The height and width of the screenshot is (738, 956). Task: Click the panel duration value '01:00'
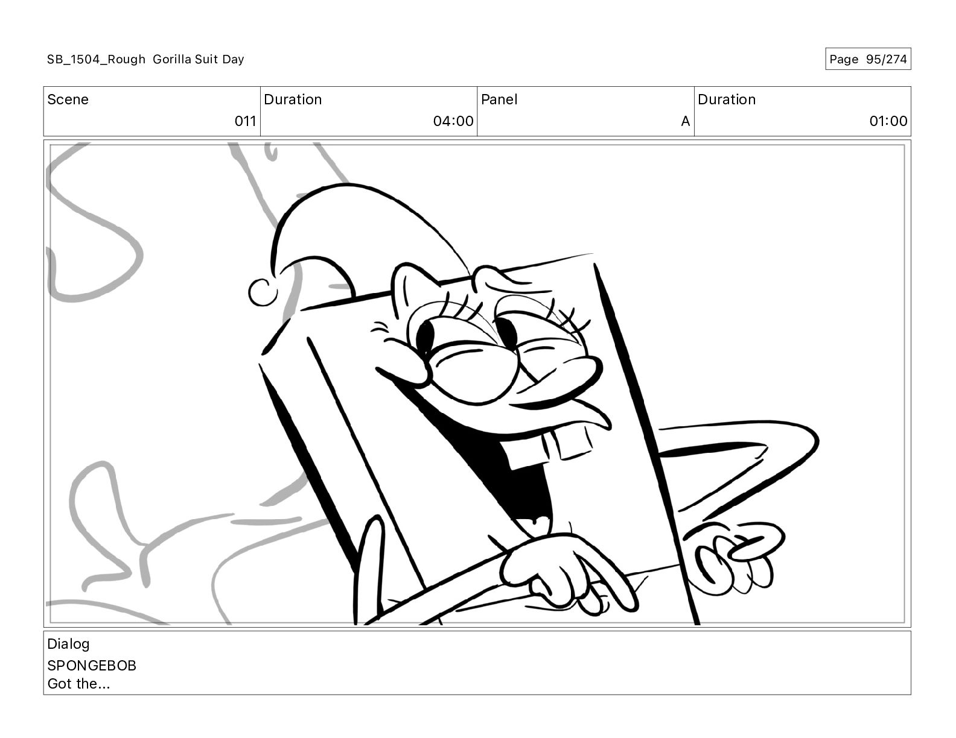point(888,121)
